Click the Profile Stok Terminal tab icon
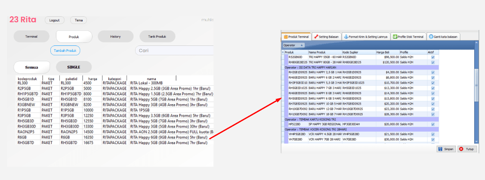 [395, 37]
